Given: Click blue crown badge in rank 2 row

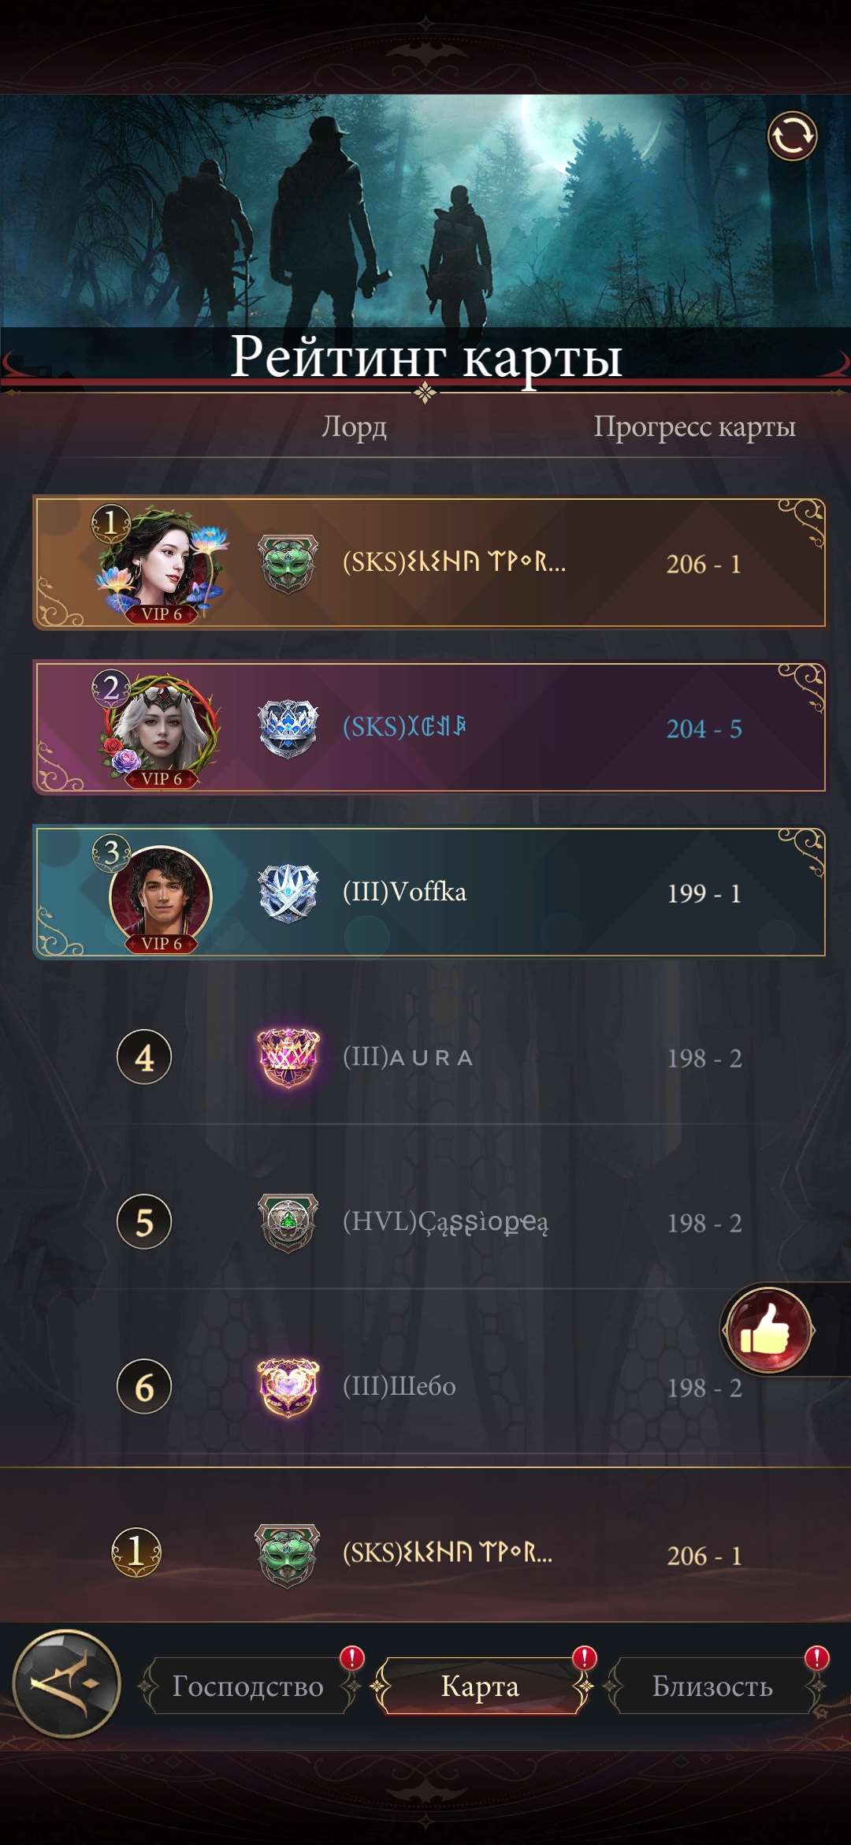Looking at the screenshot, I should tap(288, 729).
